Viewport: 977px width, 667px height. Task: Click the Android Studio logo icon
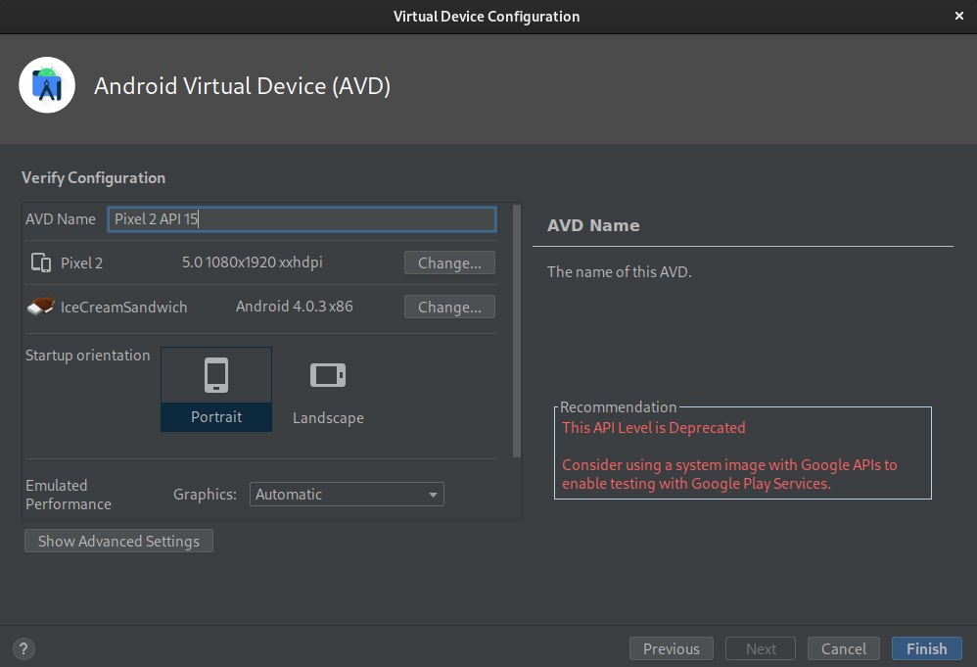(47, 85)
